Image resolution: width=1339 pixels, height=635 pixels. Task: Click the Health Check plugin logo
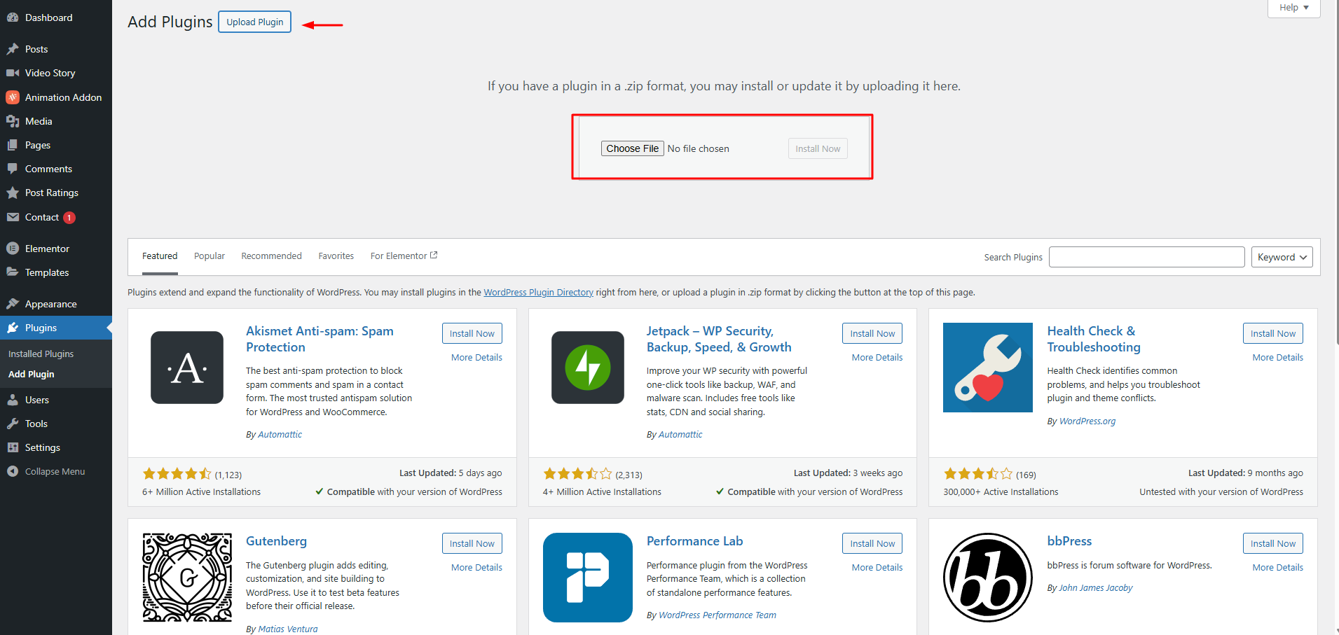coord(988,368)
